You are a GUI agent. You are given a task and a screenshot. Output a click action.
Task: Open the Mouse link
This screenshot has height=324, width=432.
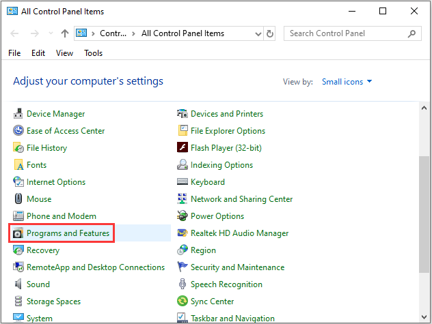tap(39, 199)
